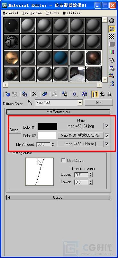
Task: Click the Make Material Copy icon
Action: pyautogui.click(x=44, y=94)
